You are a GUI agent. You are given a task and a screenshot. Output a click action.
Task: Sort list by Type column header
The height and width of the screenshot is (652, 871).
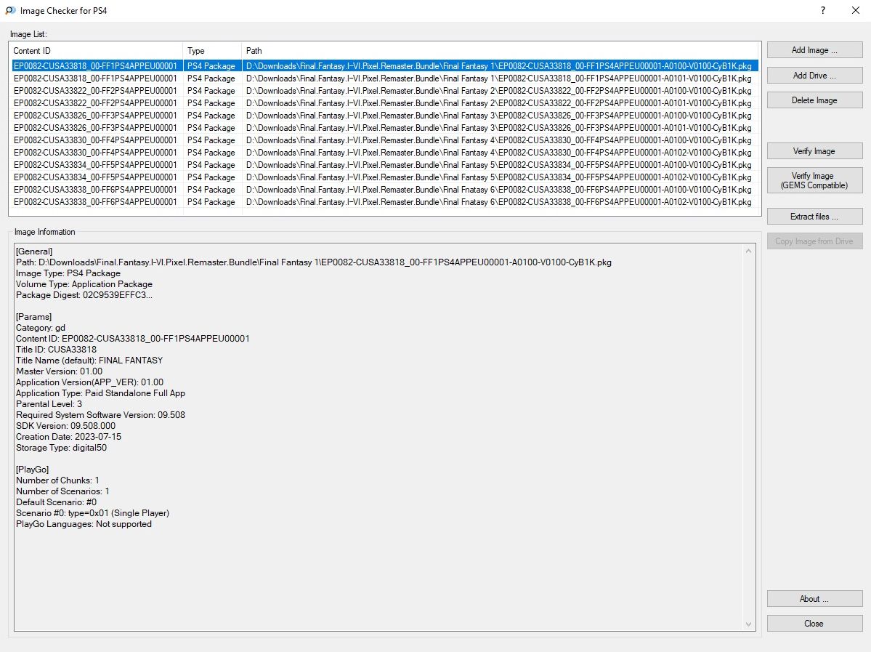tap(212, 51)
